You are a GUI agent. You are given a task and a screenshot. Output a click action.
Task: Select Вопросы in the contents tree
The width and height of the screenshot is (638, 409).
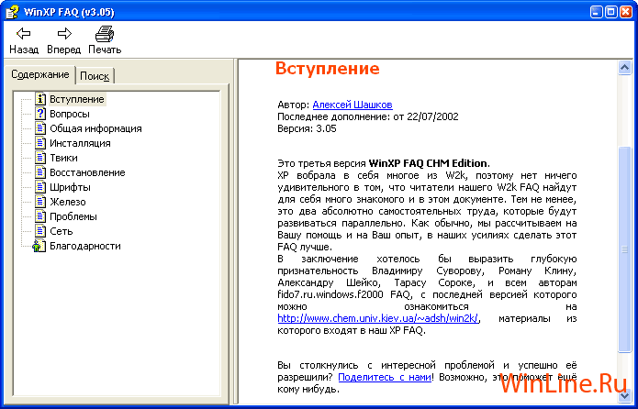point(70,114)
